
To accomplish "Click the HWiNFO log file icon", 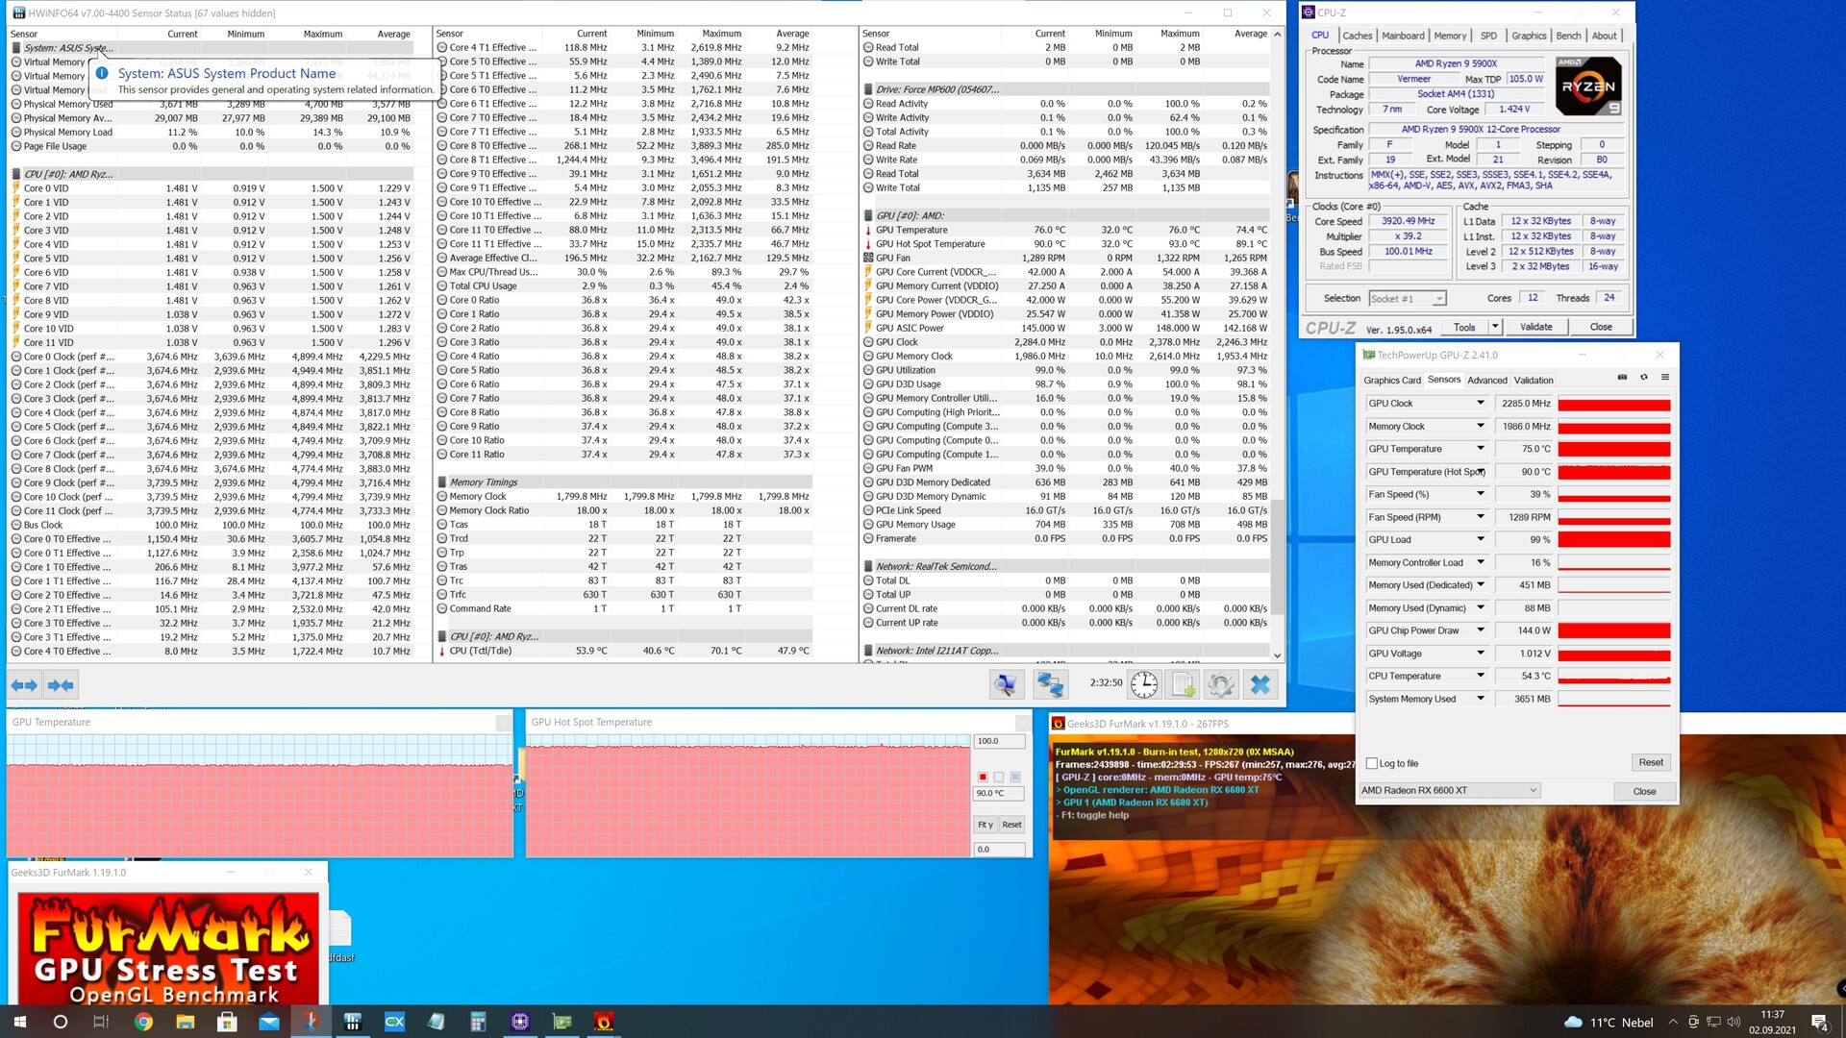I will 1183,685.
